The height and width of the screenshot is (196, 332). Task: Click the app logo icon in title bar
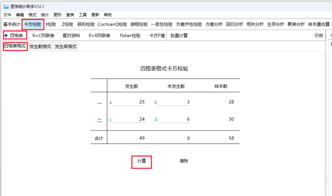click(x=6, y=6)
